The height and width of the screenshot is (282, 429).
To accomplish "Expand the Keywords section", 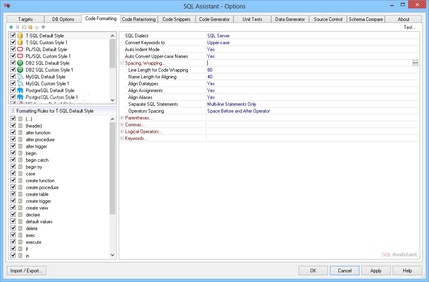I will (x=122, y=138).
